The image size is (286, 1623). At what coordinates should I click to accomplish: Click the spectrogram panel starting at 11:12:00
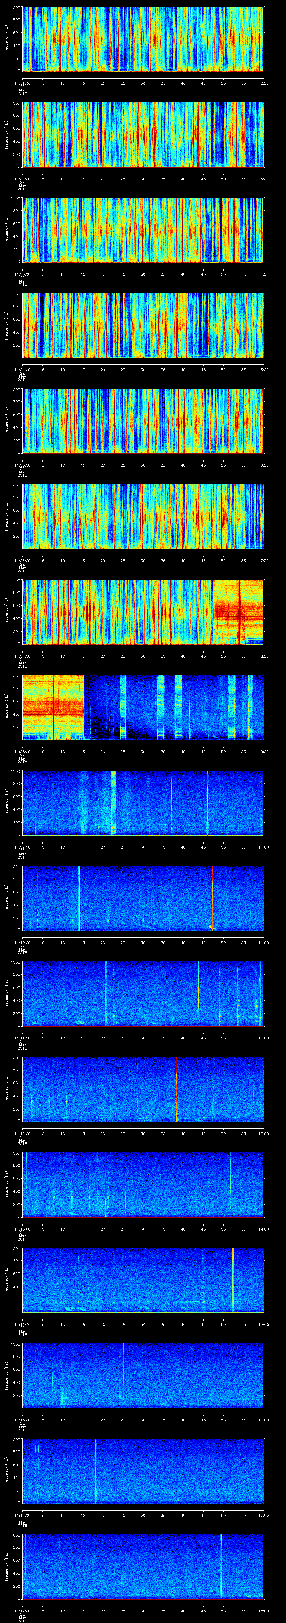(x=143, y=1089)
